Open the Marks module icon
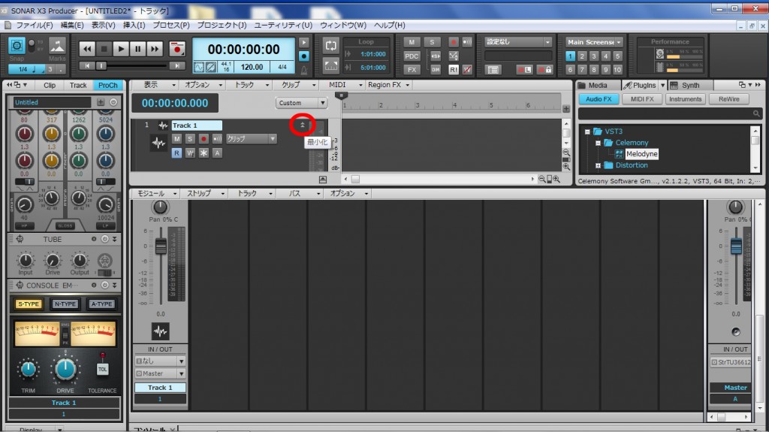 (57, 46)
